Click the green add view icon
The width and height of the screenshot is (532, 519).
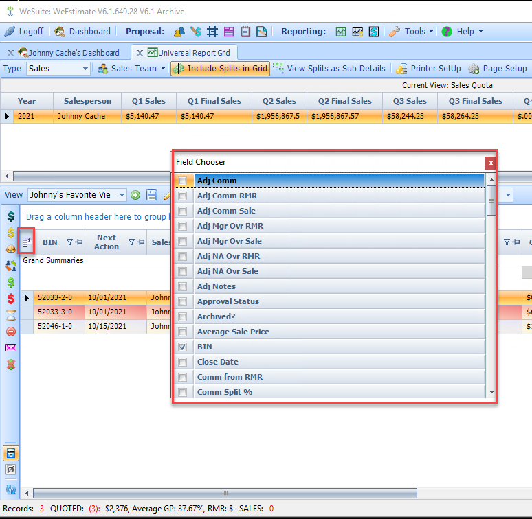[135, 195]
